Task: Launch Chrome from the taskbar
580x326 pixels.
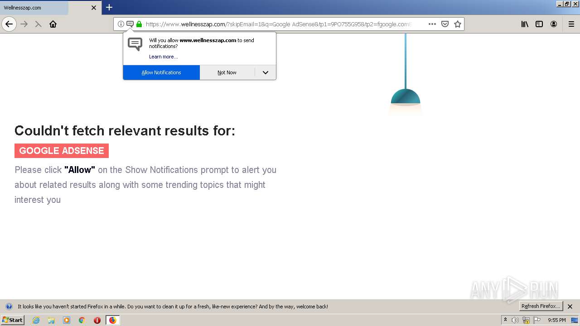Action: click(82, 320)
